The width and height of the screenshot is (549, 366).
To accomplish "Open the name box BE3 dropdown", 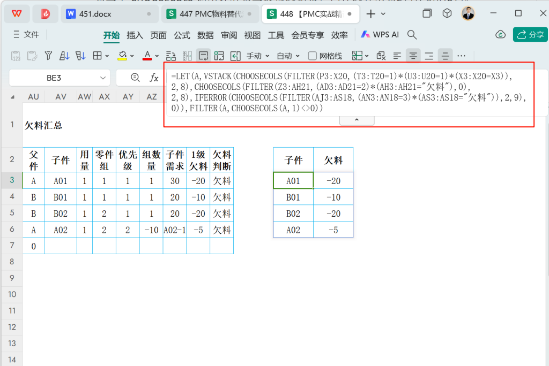I will point(103,78).
